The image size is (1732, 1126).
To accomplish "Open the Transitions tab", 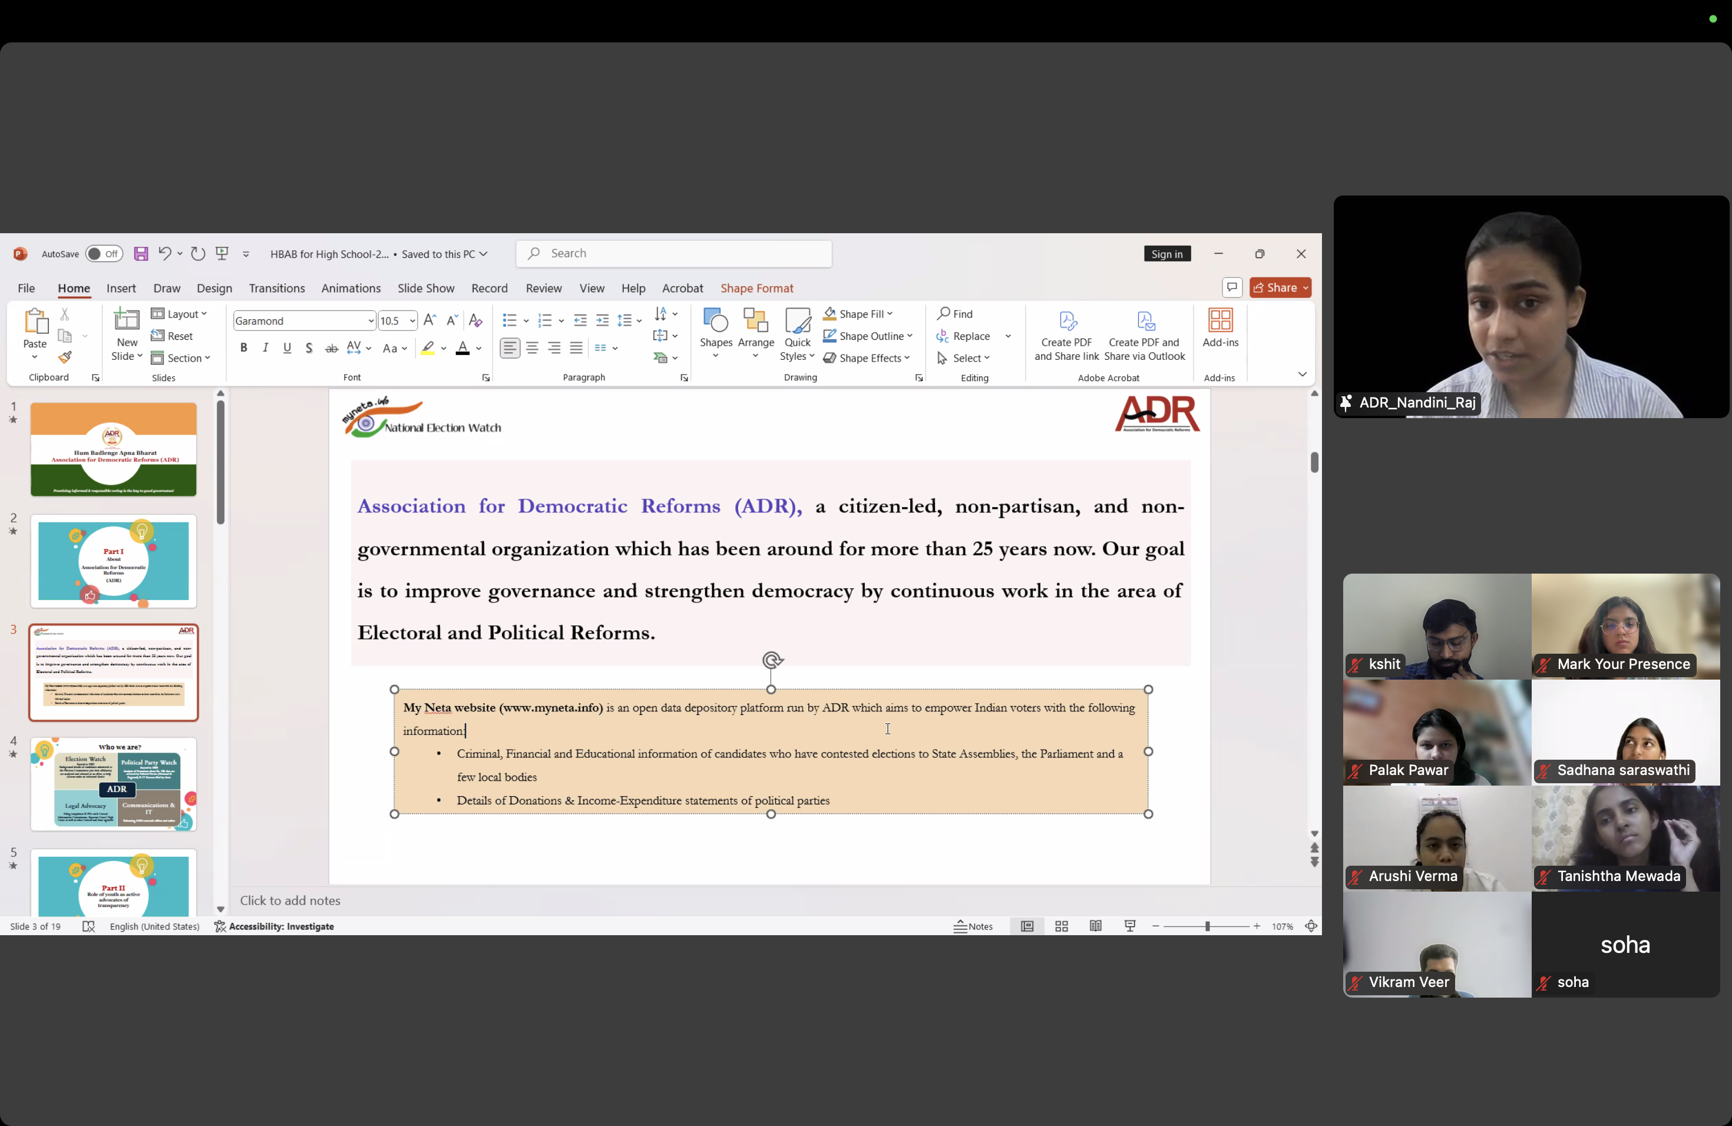I will (x=276, y=288).
